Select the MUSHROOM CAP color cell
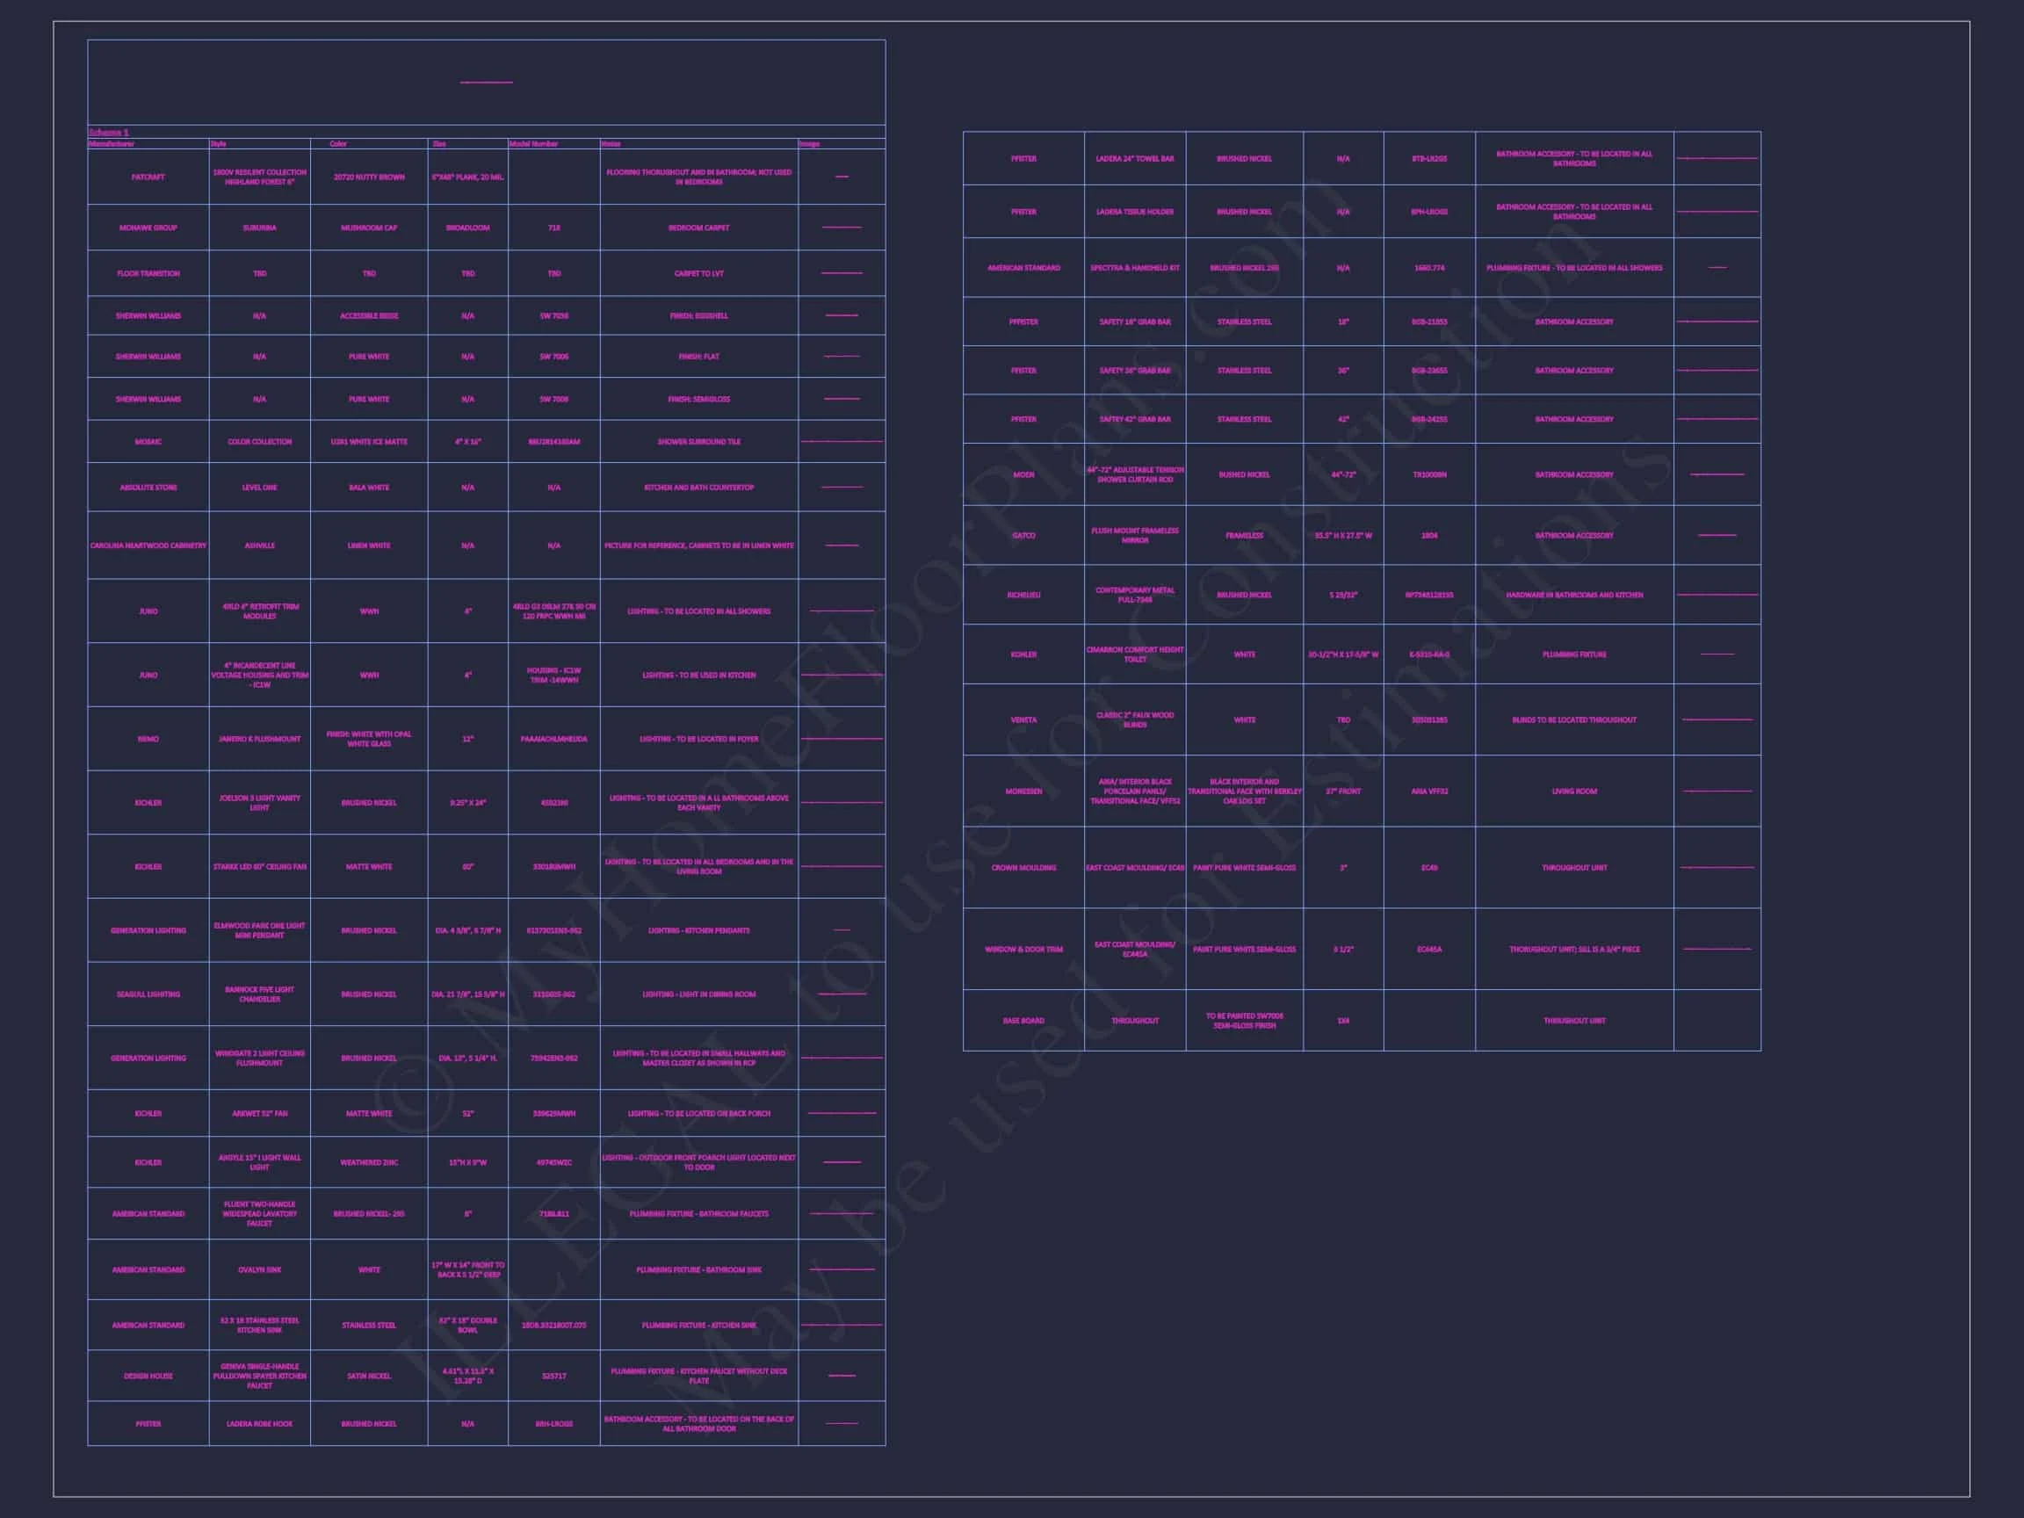This screenshot has height=1518, width=2024. coord(369,228)
